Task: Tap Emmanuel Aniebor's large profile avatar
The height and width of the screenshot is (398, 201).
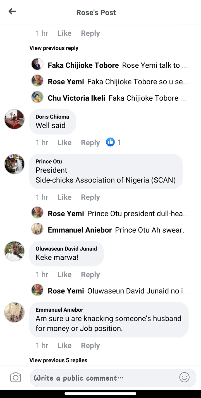Action: coord(15,312)
